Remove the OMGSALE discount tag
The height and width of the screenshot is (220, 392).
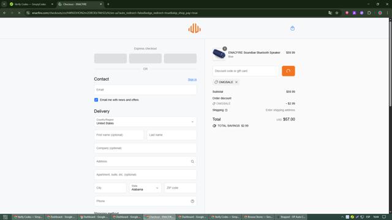(236, 82)
